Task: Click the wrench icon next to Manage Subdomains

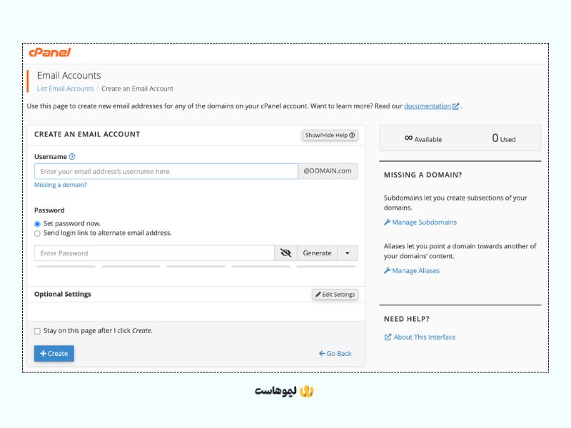Action: tap(387, 222)
